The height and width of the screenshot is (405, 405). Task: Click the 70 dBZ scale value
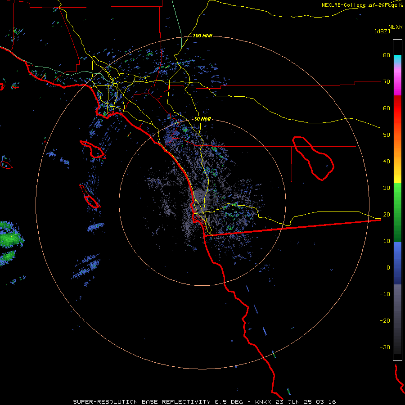pos(387,82)
